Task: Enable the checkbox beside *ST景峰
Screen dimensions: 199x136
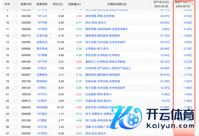Action: pyautogui.click(x=16, y=55)
